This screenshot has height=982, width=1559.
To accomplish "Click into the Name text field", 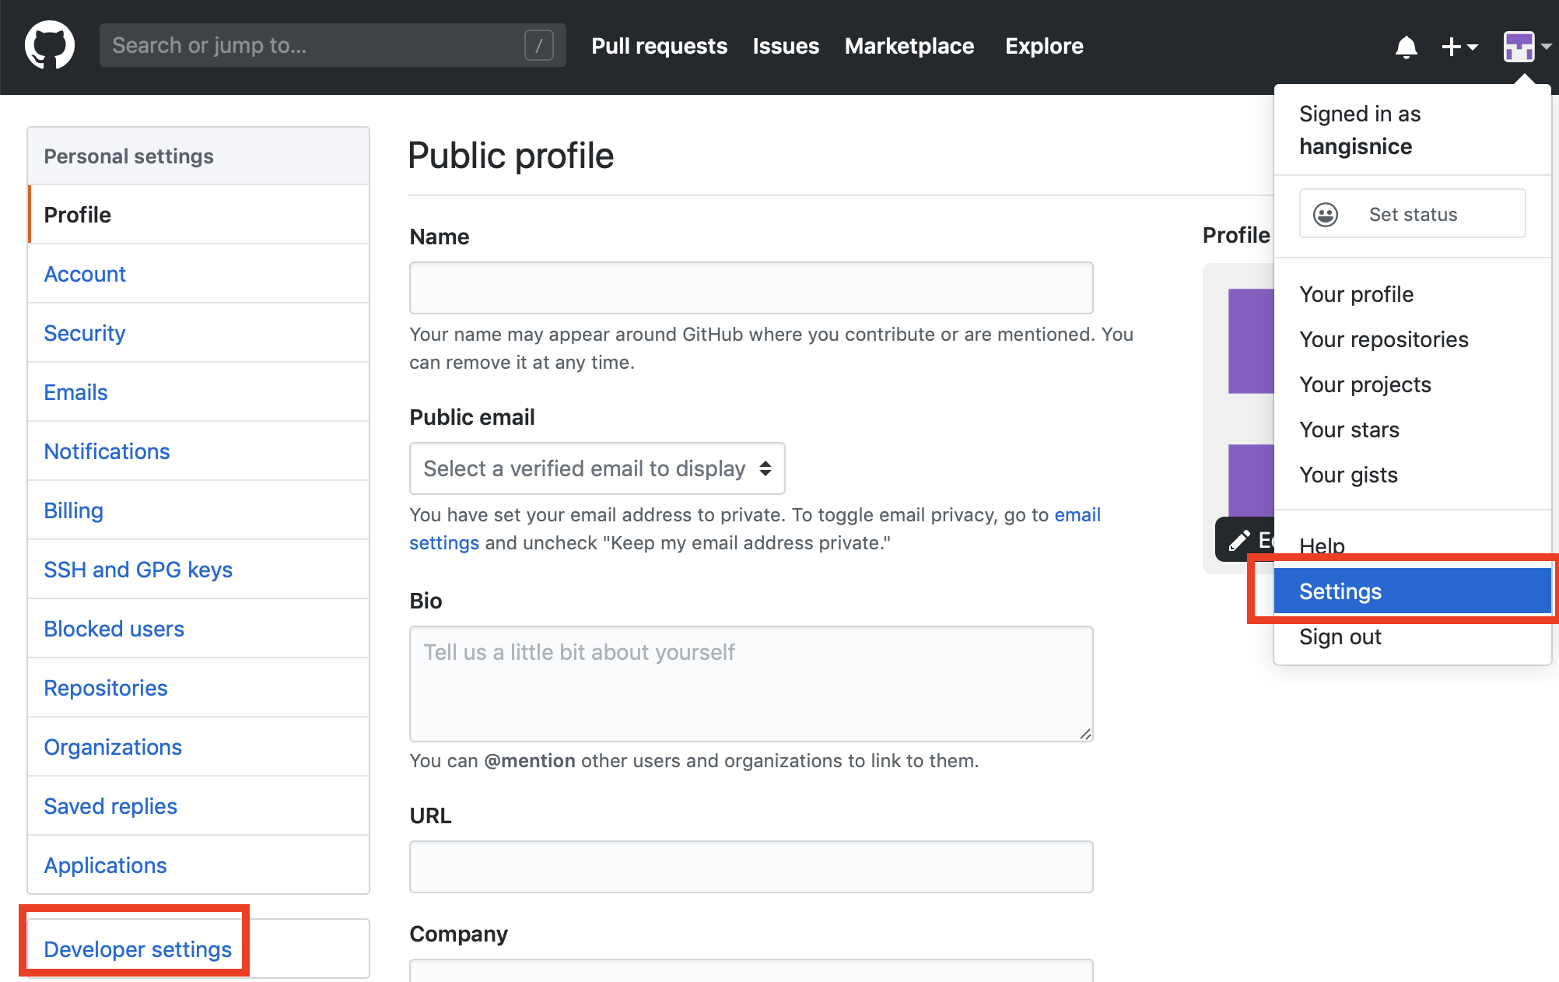I will (x=751, y=288).
